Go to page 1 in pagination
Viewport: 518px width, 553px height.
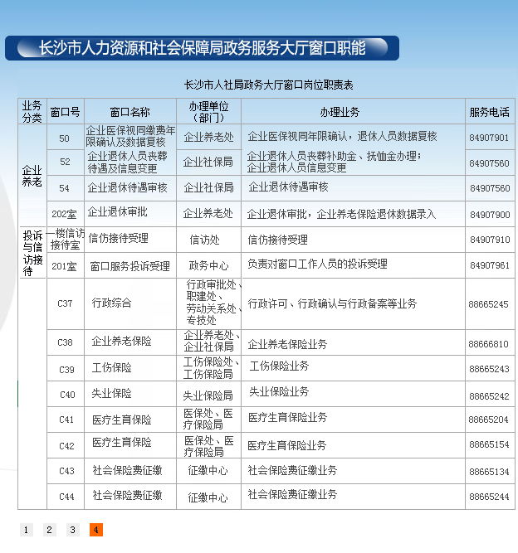pos(26,530)
